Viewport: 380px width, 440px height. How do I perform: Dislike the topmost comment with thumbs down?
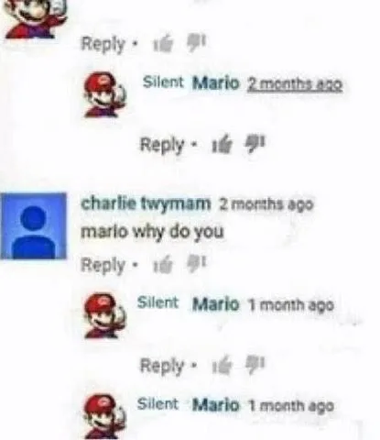click(197, 43)
